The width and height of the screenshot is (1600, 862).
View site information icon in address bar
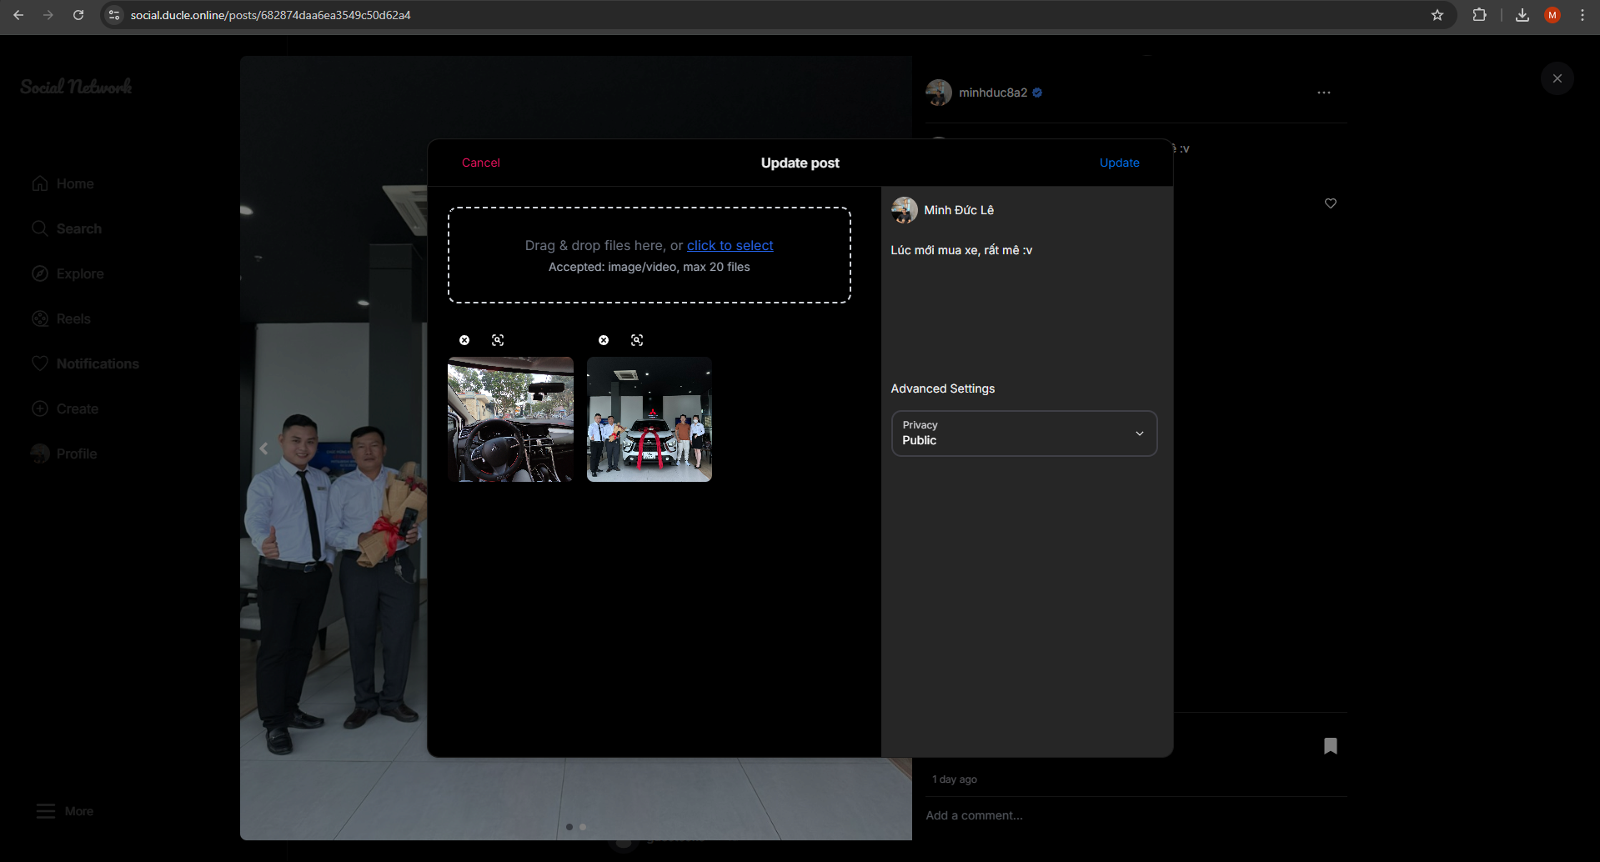click(x=115, y=15)
